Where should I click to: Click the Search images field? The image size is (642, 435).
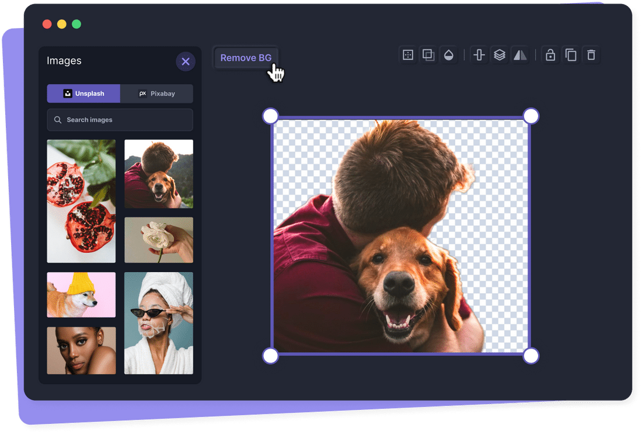coord(120,120)
